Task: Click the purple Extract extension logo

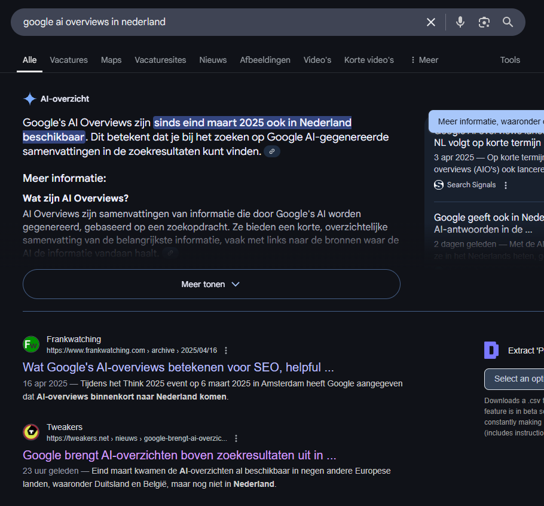Action: click(491, 350)
